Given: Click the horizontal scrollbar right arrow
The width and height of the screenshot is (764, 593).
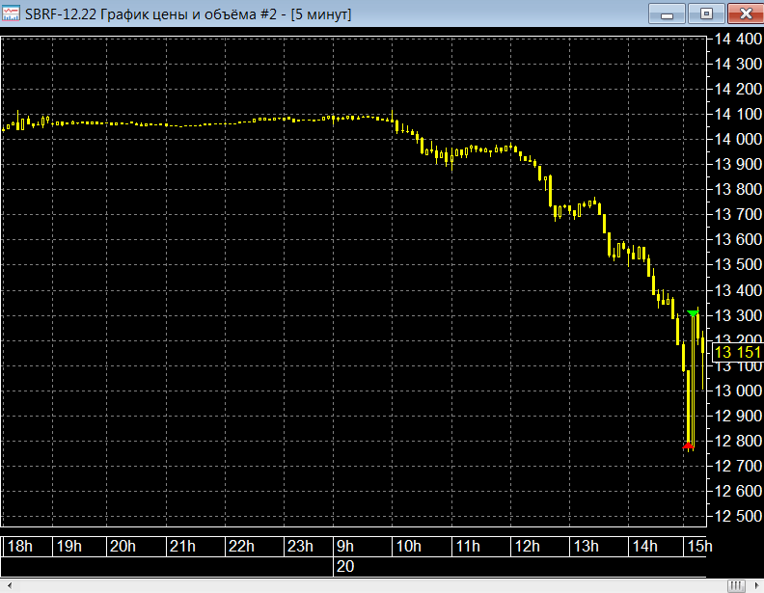Looking at the screenshot, I should coord(755,585).
